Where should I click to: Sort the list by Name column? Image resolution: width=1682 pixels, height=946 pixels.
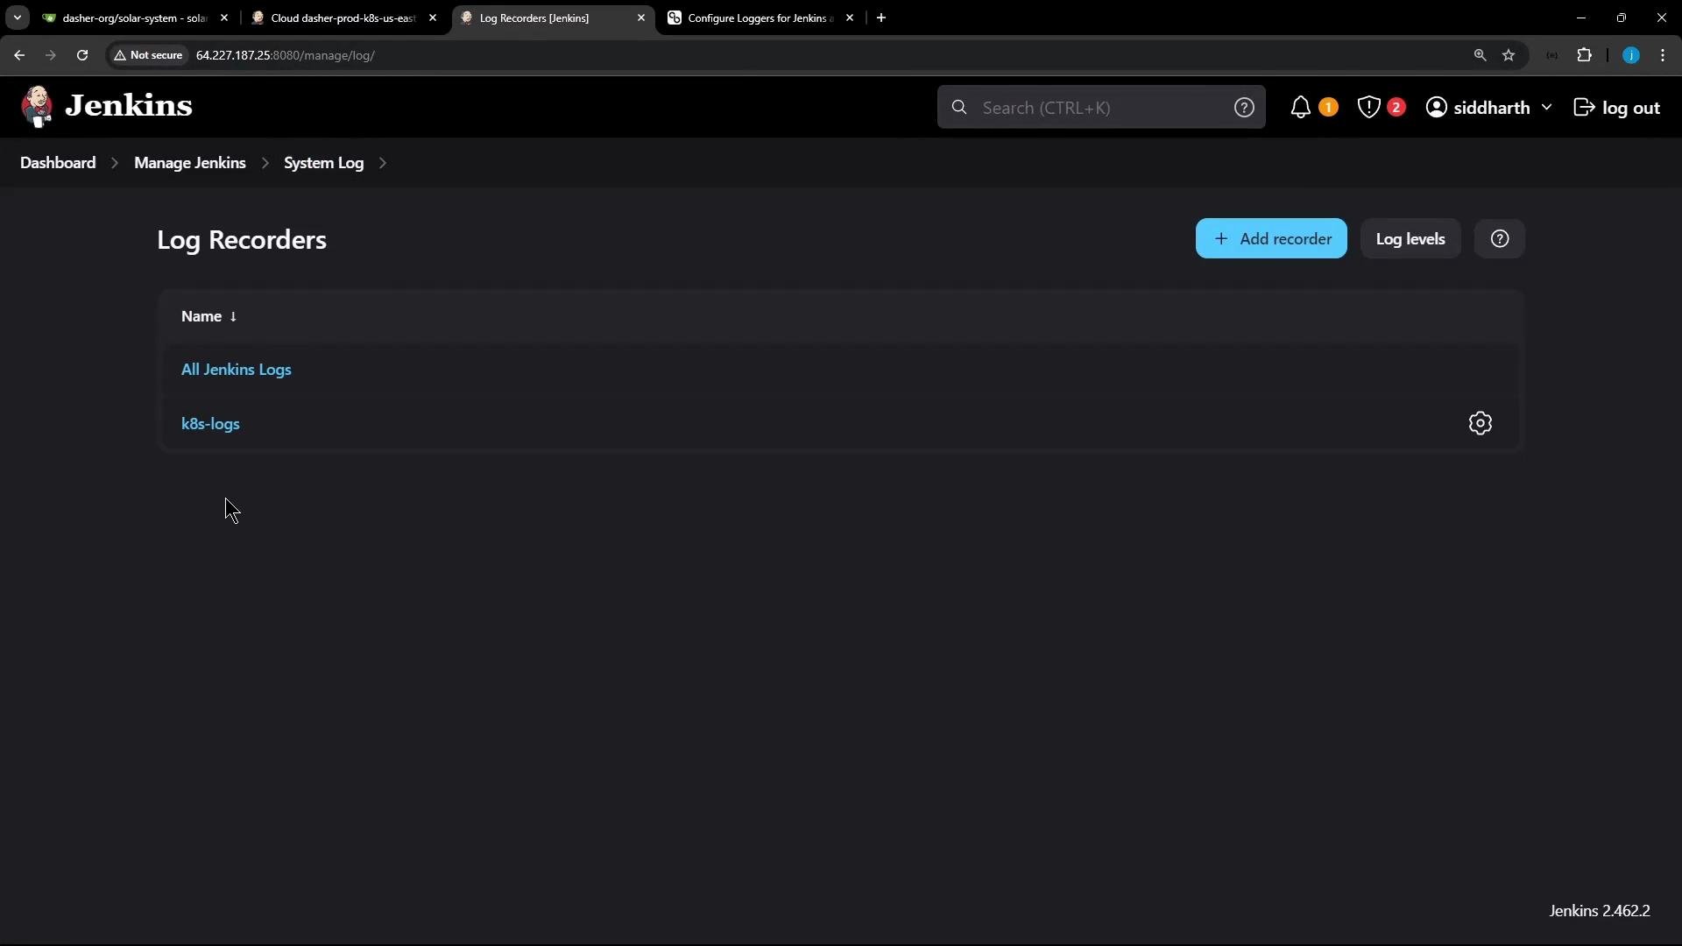[209, 317]
